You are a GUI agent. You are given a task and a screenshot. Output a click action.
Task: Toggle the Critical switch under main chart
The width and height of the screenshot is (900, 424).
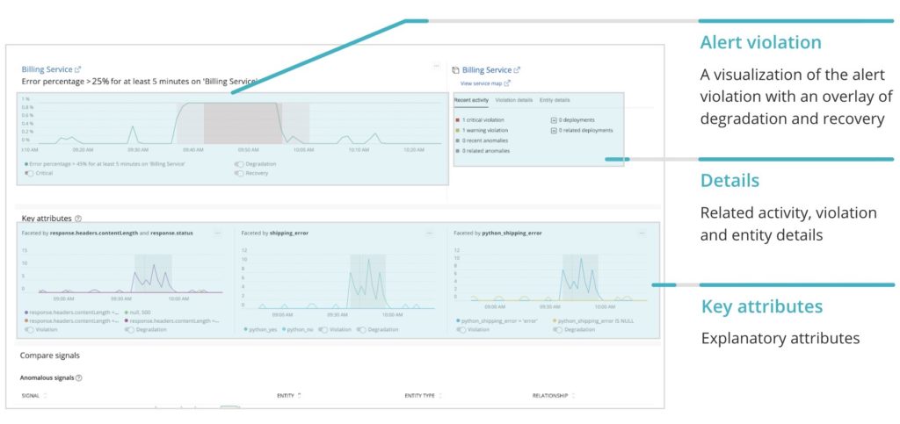pos(29,173)
